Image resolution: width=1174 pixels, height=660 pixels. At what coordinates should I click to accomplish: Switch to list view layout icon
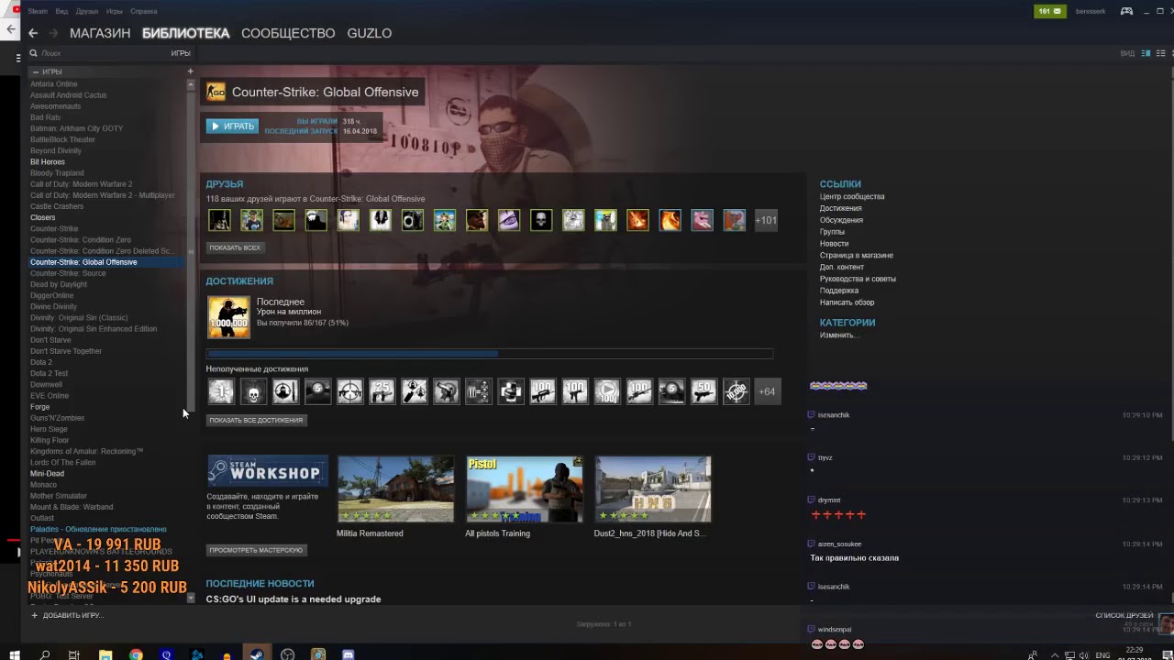1160,53
